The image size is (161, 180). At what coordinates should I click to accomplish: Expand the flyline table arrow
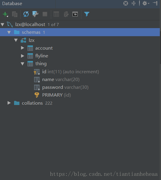(22, 56)
